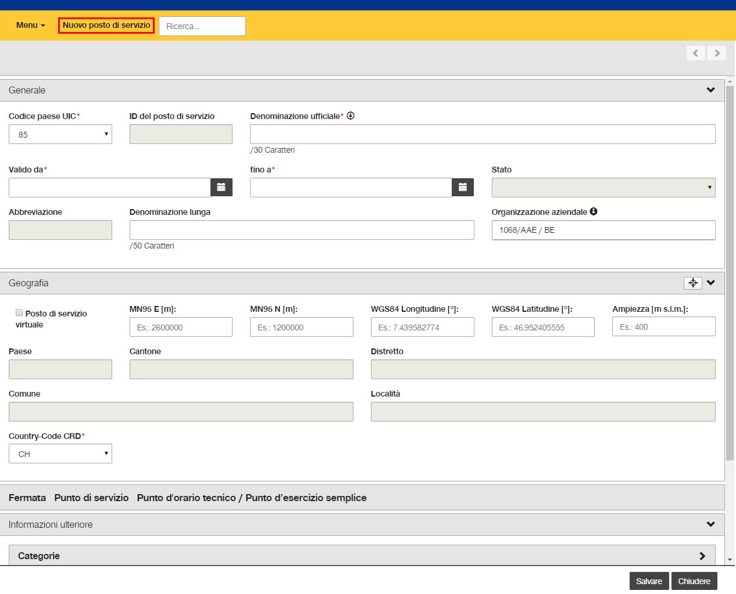Click ID del posto di servizio field

click(181, 134)
